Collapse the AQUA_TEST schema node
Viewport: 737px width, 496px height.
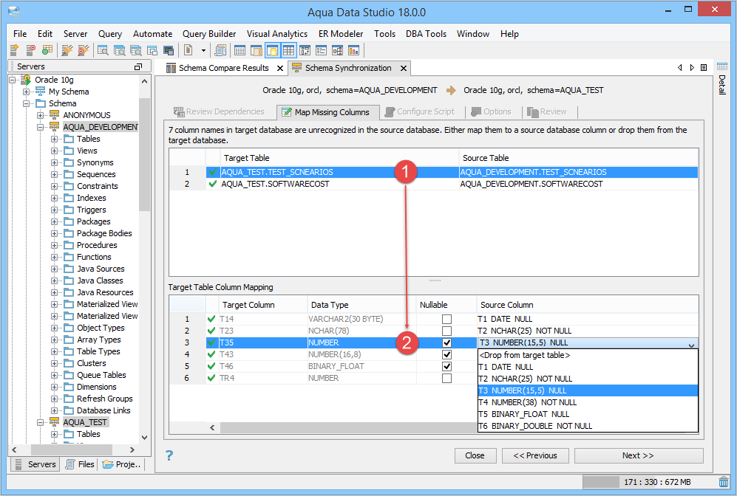tap(41, 422)
